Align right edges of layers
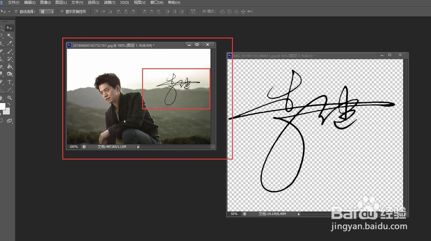Screen dimensions: 431x241 click(133, 12)
